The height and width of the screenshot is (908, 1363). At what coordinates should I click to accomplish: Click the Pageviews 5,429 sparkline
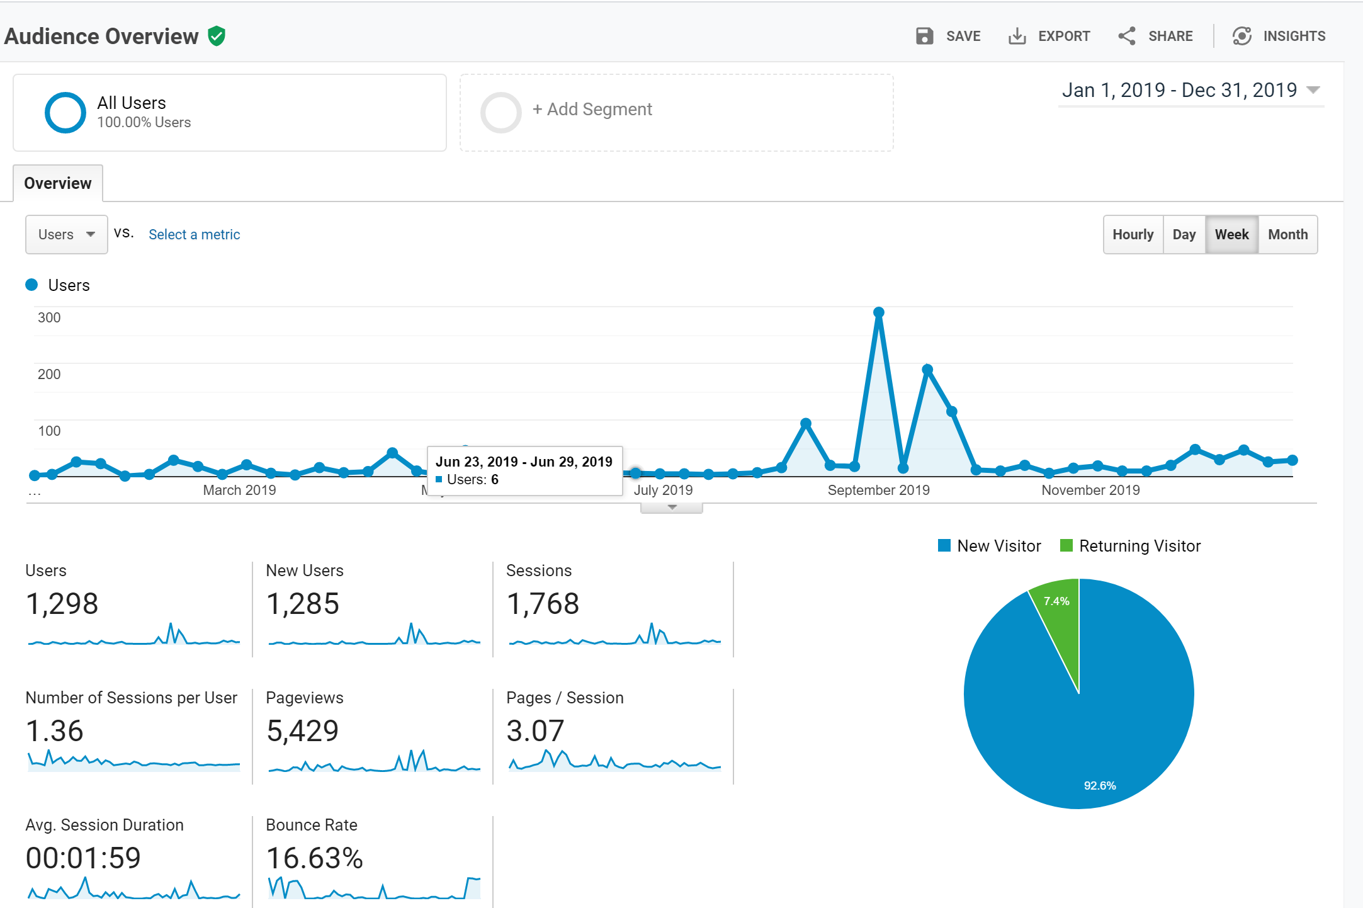pos(375,761)
